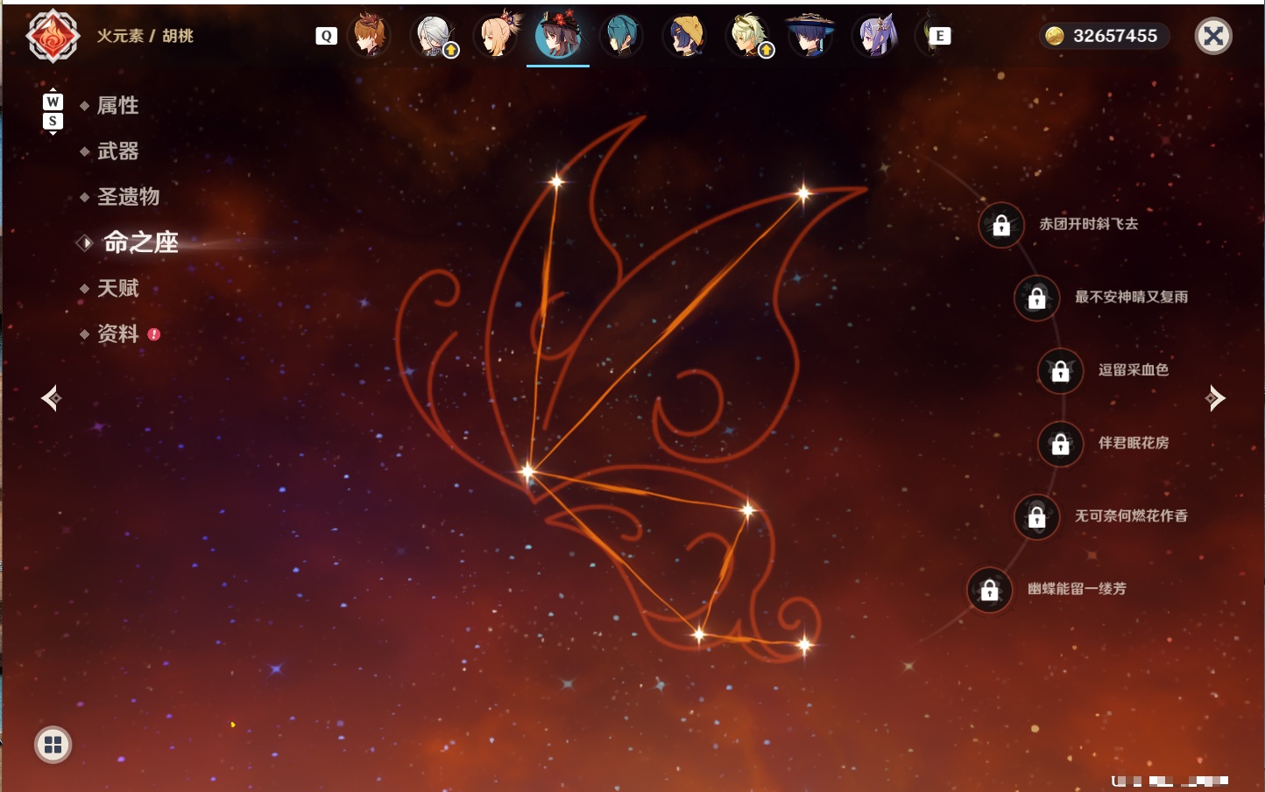Select constellation name 逗留采血色
The width and height of the screenshot is (1265, 792).
1134,370
